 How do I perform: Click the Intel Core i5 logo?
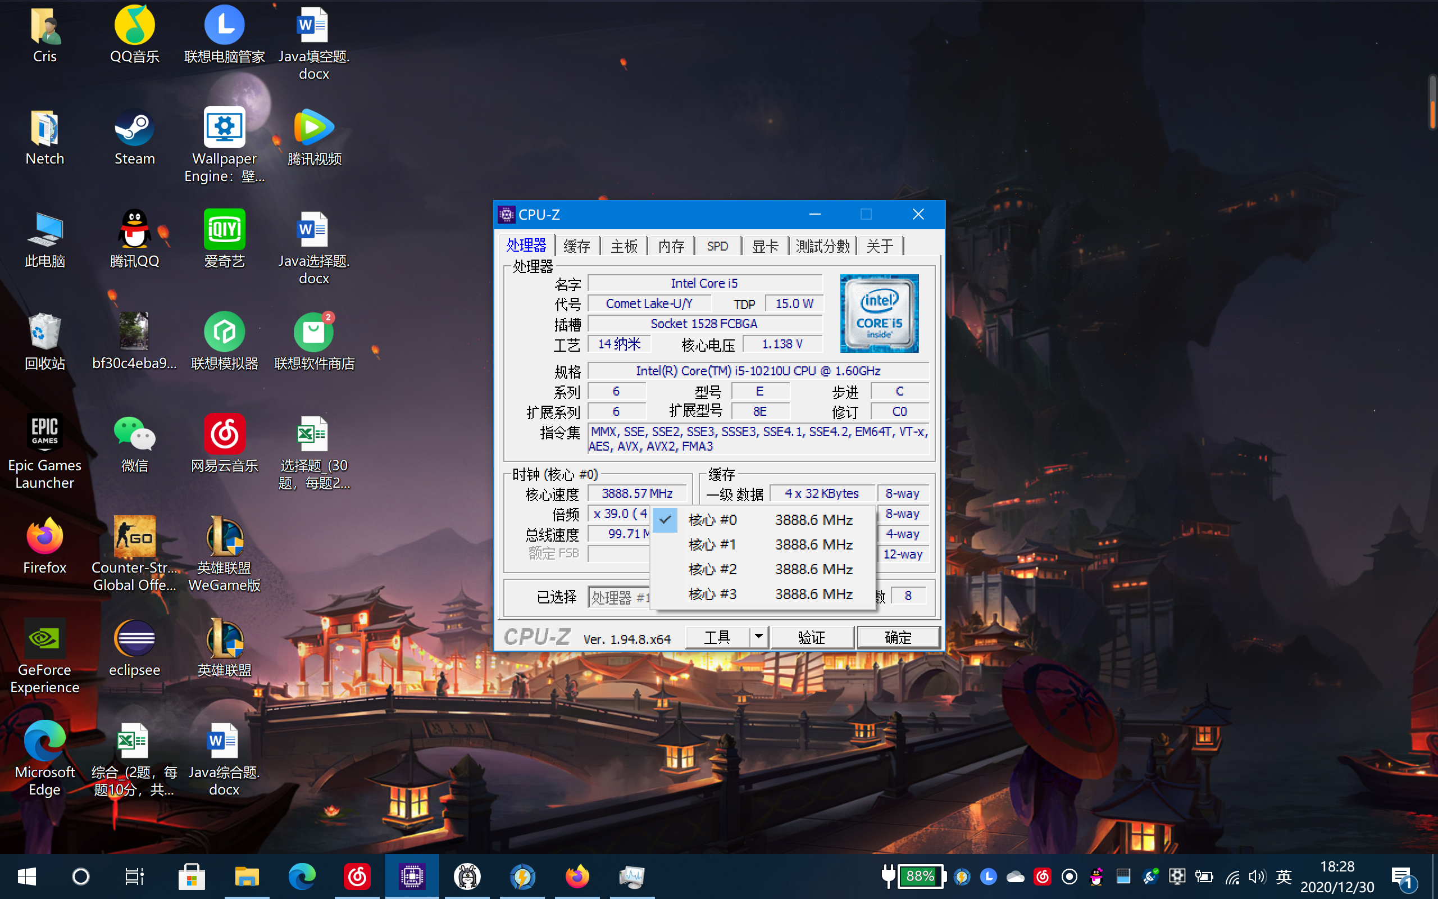[x=880, y=313]
